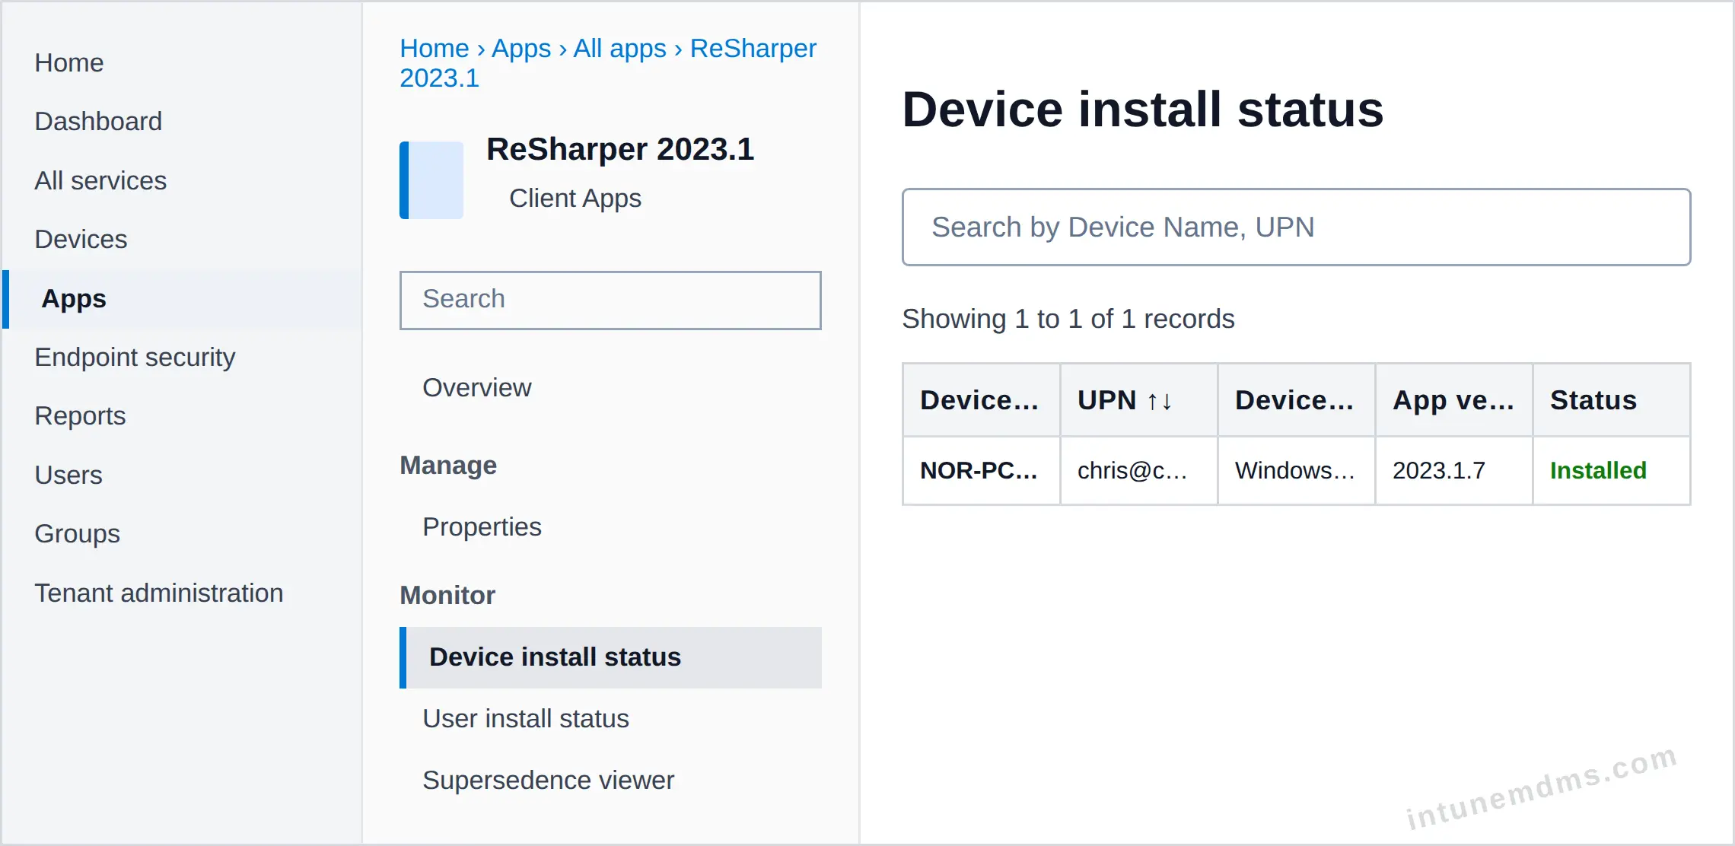This screenshot has height=846, width=1735.
Task: Open the Properties page
Action: pyautogui.click(x=482, y=526)
